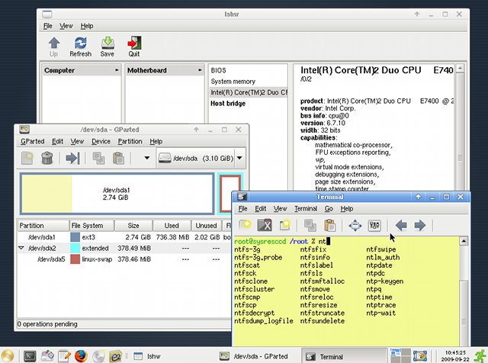Select the swap block in partition graphic
This screenshot has height=363, width=488.
pyautogui.click(x=230, y=194)
